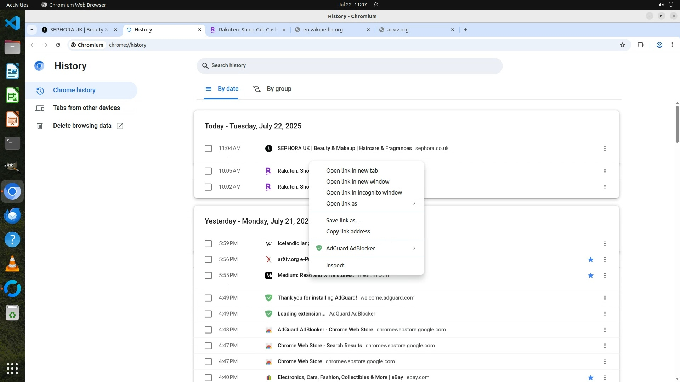Tick the 4:48 PM AdGuard AdBlocker checkbox
The image size is (680, 382).
coord(208,330)
